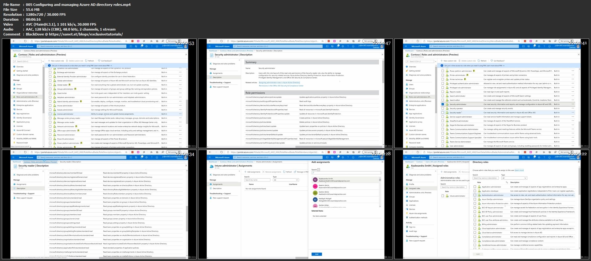Click Remove assignments X icon in 00:04:28 frame

tap(263, 172)
